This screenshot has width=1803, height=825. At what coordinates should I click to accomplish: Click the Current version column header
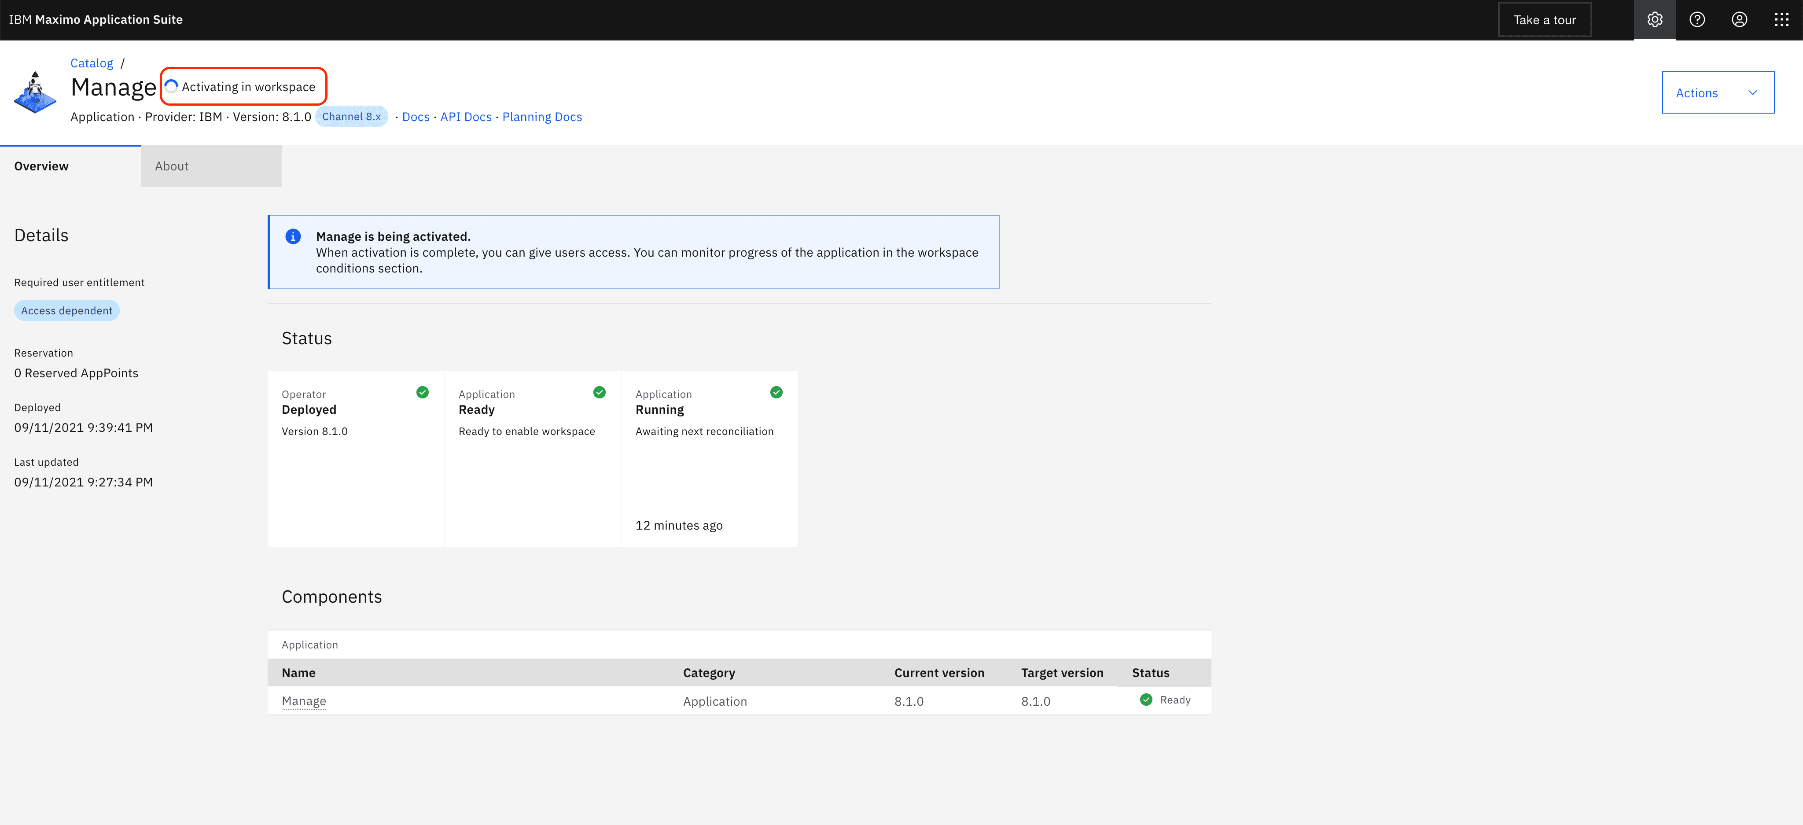939,672
